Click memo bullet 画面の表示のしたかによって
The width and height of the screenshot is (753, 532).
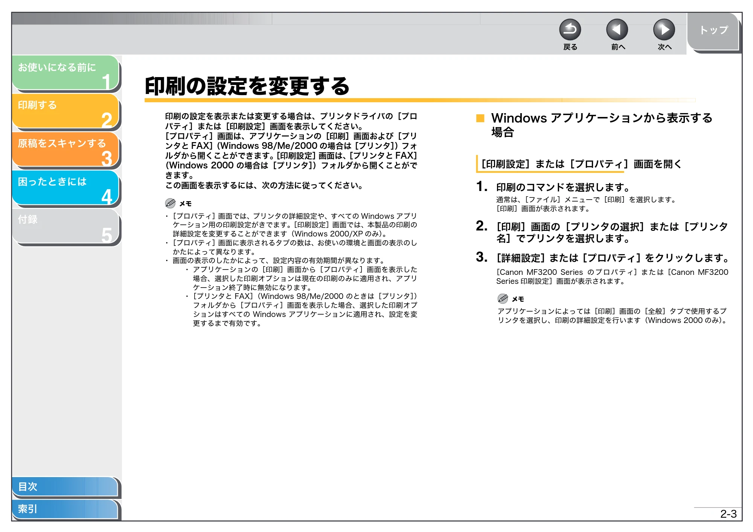tap(278, 261)
